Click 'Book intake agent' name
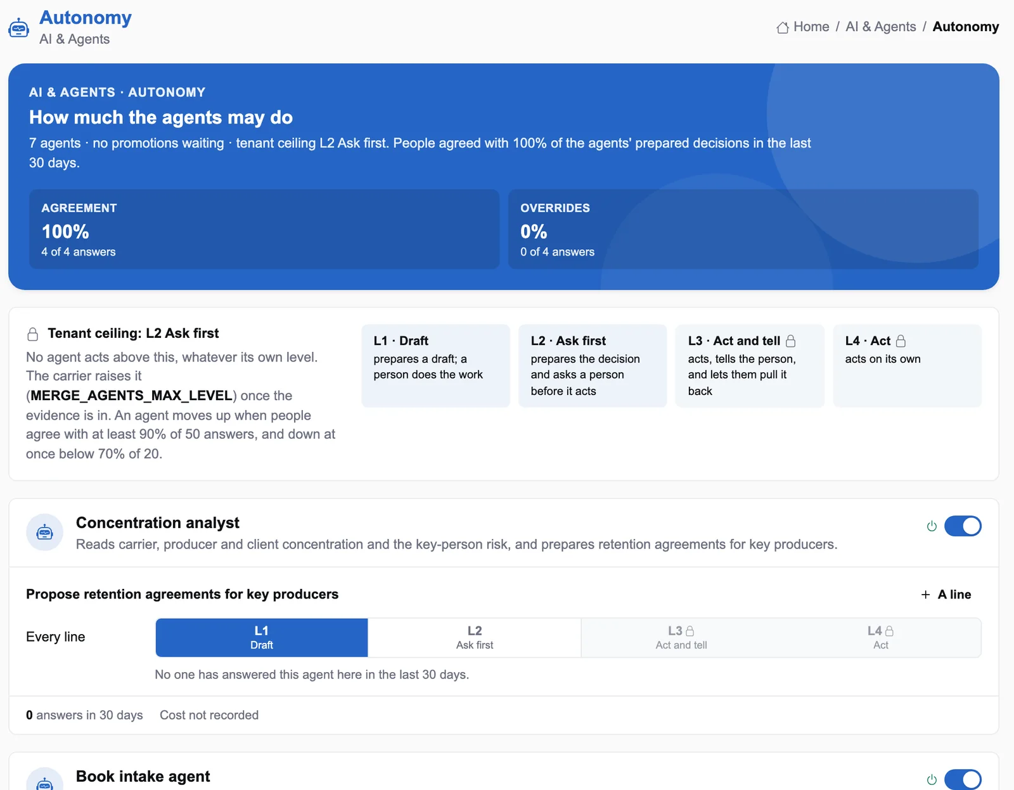 143,777
